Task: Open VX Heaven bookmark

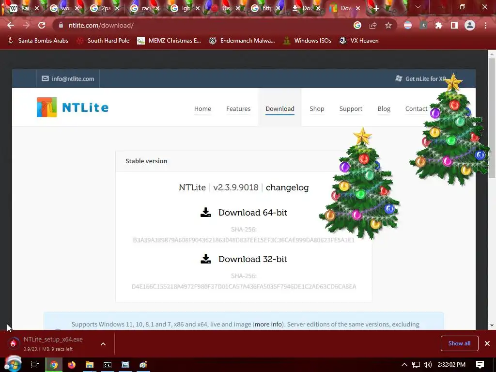Action: click(x=359, y=41)
